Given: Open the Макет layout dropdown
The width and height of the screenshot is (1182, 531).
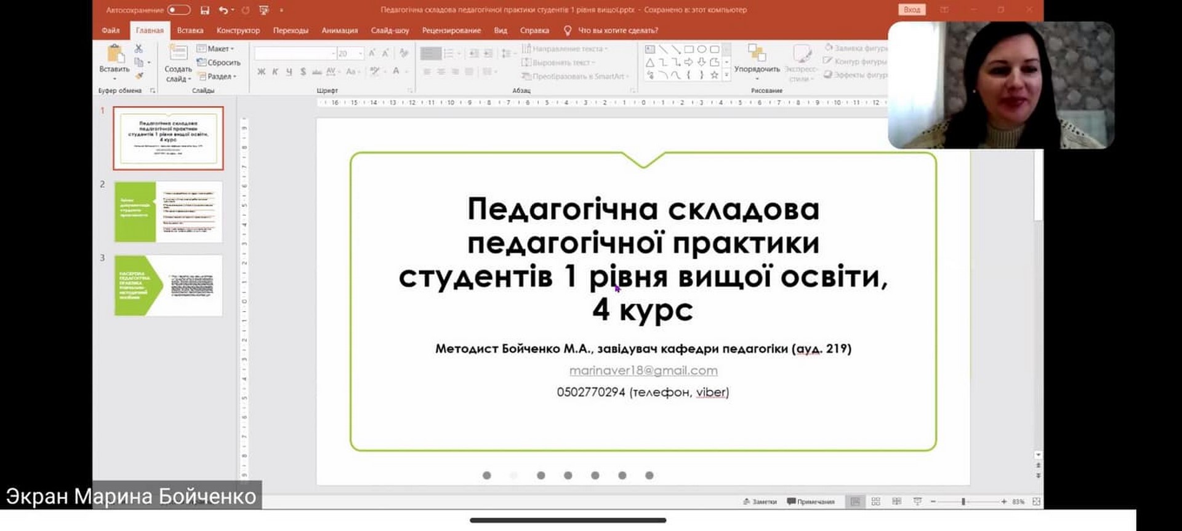Looking at the screenshot, I should point(215,49).
